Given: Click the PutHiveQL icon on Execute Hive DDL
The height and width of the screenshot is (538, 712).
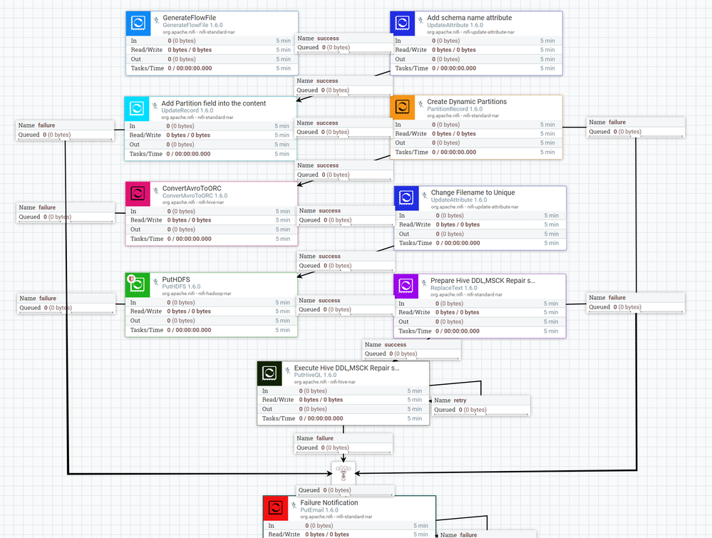Looking at the screenshot, I should (269, 373).
